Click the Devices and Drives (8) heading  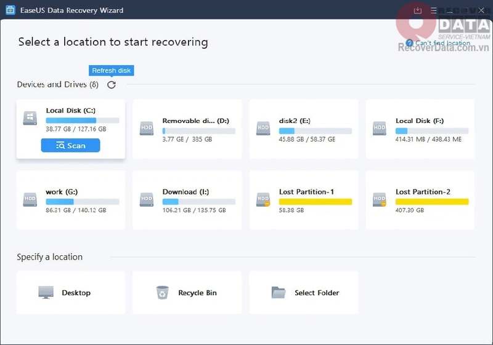(58, 85)
